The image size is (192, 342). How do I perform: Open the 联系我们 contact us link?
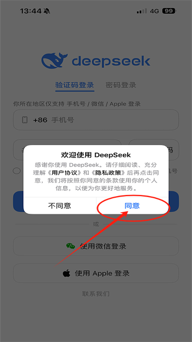(x=96, y=294)
